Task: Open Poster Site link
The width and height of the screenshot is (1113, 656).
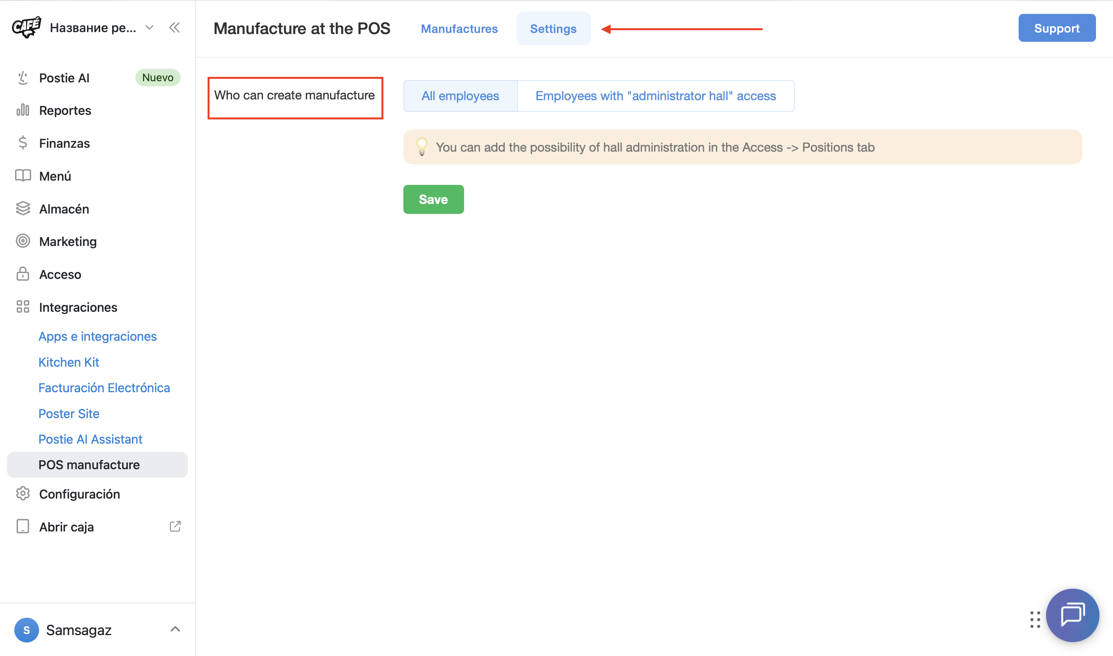Action: point(69,414)
